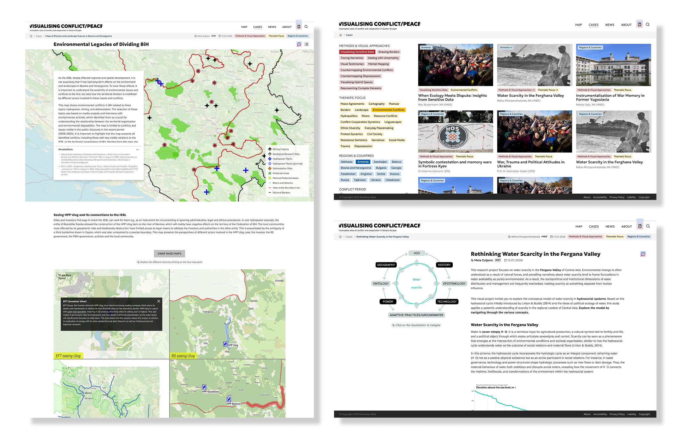This screenshot has height=438, width=694.
Task: Open ABOUT menu on the Cases listing page
Action: tap(626, 25)
